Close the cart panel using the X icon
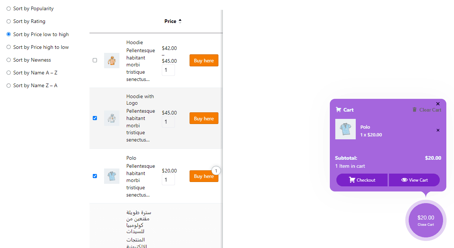This screenshot has width=454, height=248. click(438, 104)
